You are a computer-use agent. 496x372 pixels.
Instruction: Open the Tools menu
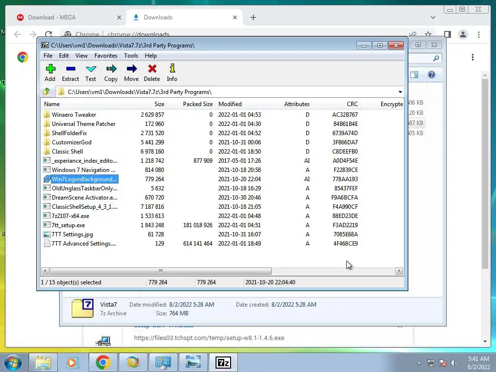coord(131,56)
